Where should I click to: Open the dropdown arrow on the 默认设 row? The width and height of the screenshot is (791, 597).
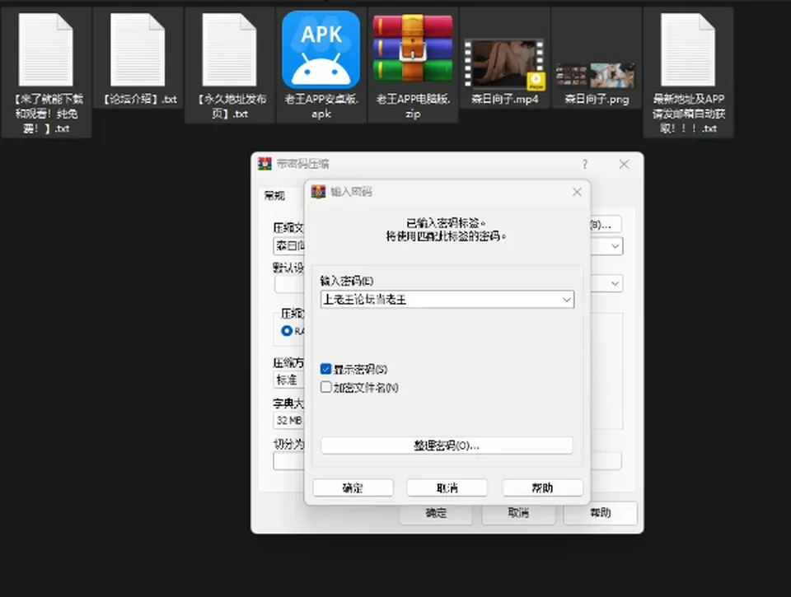pos(615,283)
